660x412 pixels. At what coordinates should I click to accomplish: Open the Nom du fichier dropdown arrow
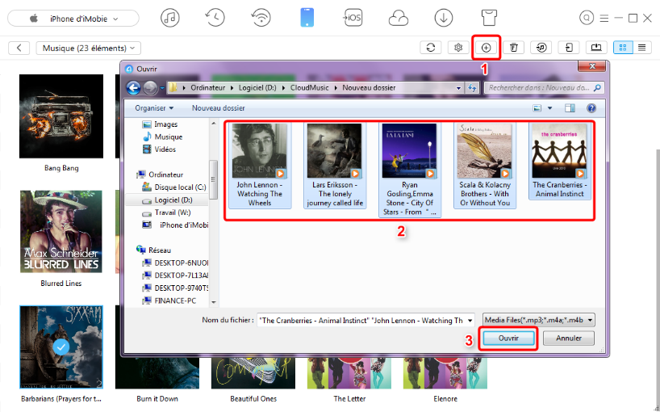(x=470, y=320)
